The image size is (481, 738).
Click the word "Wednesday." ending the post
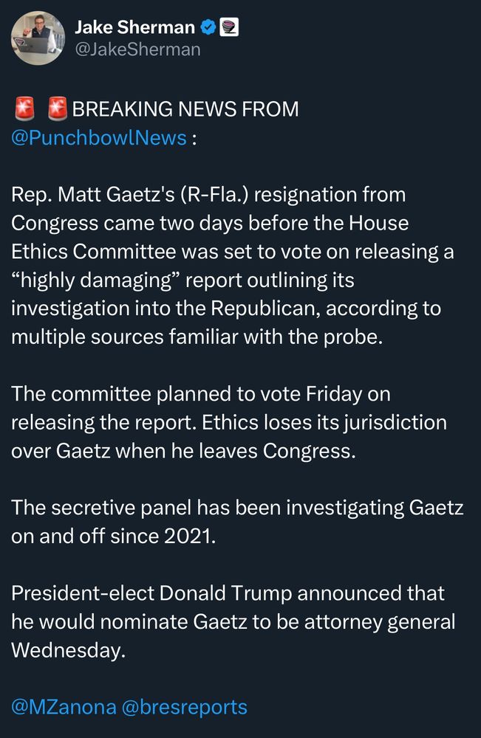click(x=65, y=649)
